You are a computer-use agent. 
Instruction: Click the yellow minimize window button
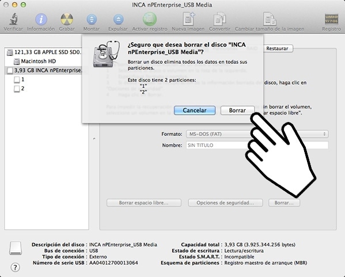click(x=14, y=5)
